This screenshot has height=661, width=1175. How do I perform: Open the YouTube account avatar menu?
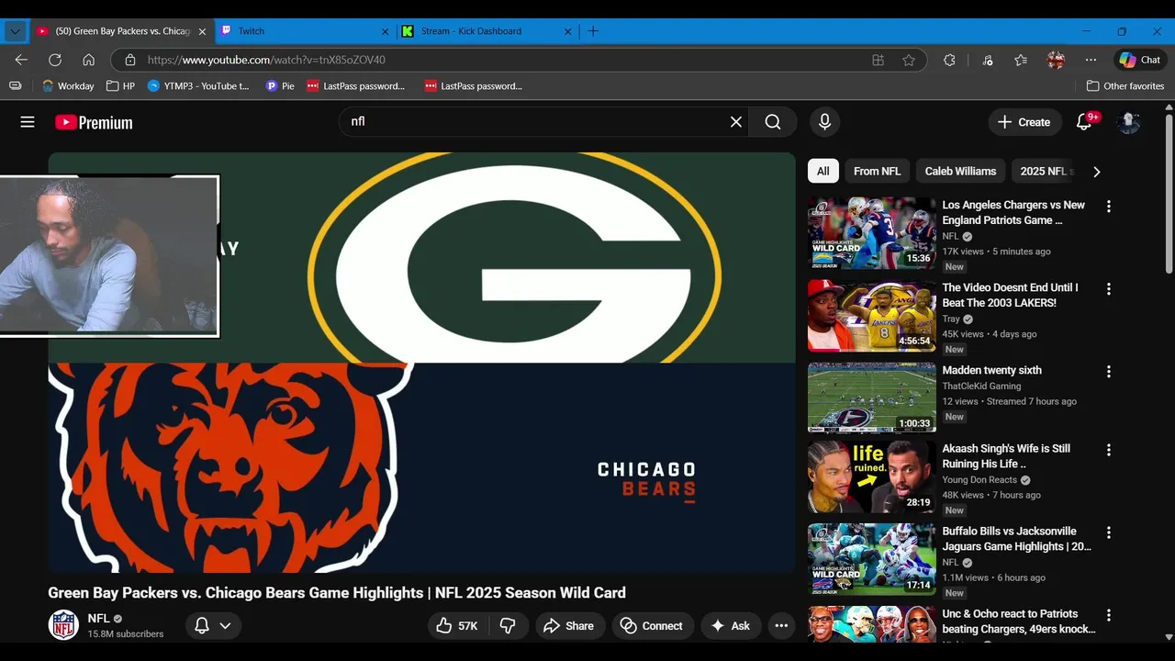click(x=1129, y=122)
